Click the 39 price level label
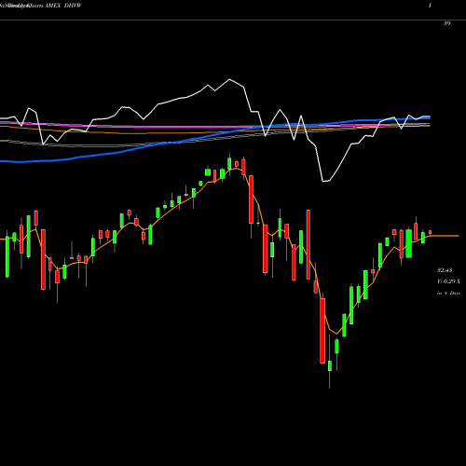Screen dimensions: 466x466 (x=446, y=23)
